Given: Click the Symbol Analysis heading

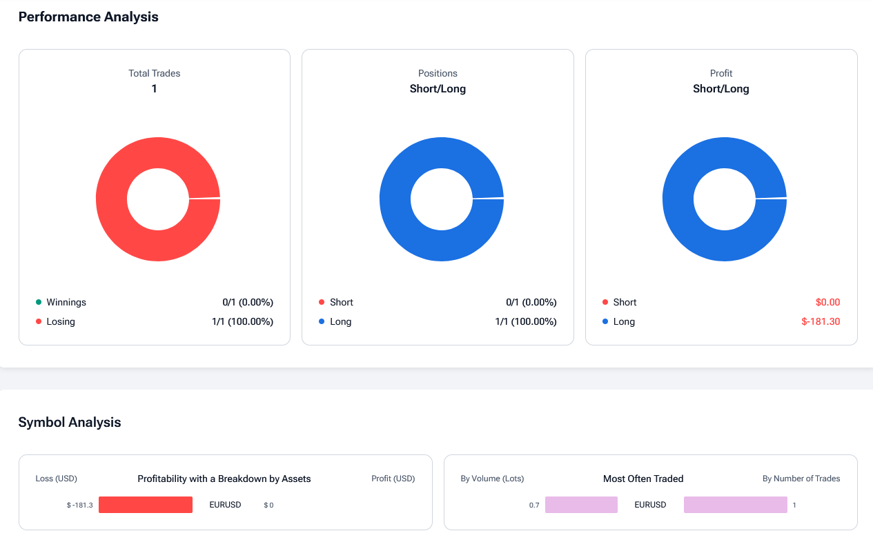Looking at the screenshot, I should (70, 422).
